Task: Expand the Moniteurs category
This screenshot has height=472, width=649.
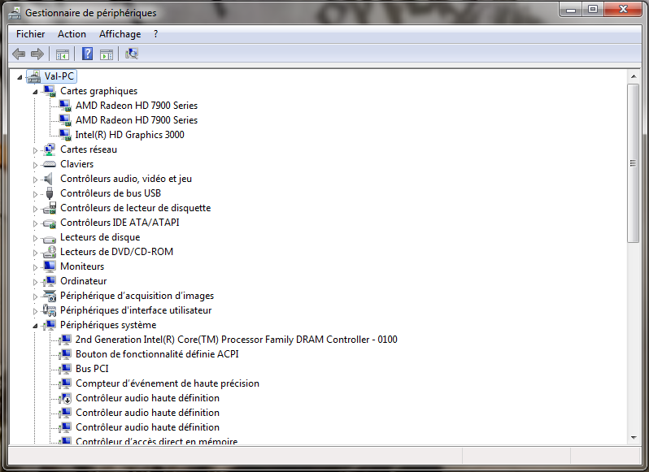Action: pos(35,267)
